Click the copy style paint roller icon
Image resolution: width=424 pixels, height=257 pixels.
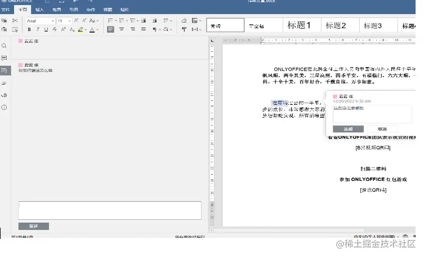[x=184, y=29]
